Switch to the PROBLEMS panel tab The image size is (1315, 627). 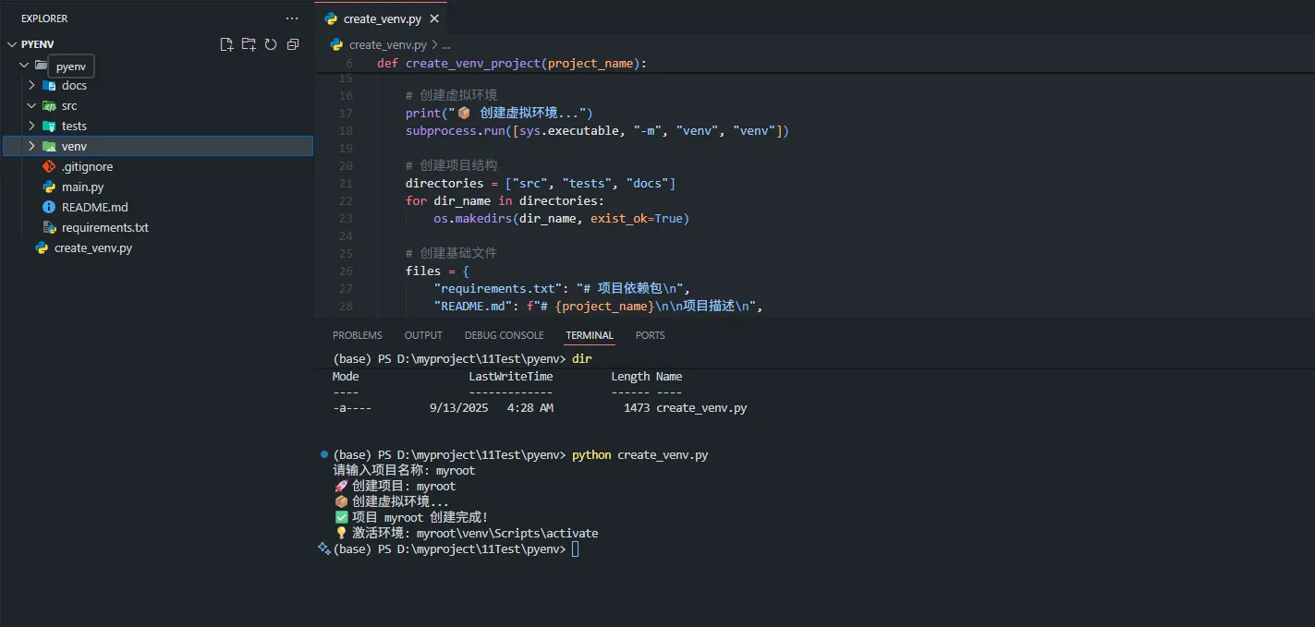[357, 335]
